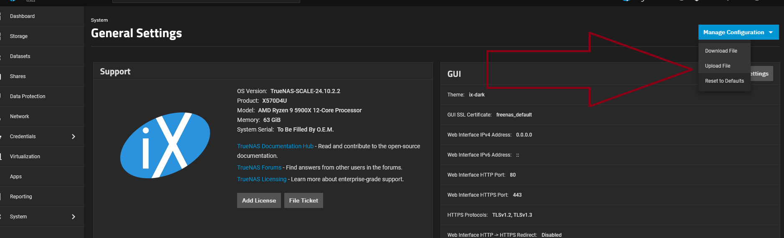The height and width of the screenshot is (238, 784).
Task: Go to Dashboard in the sidebar
Action: click(42, 16)
